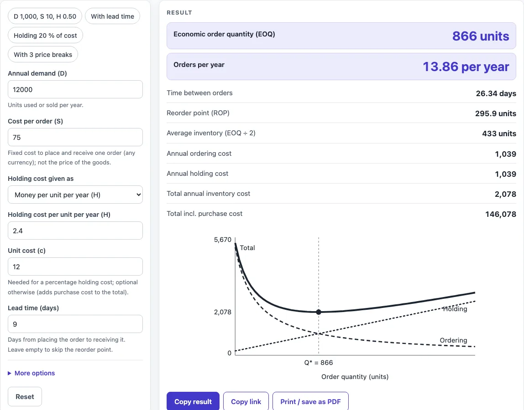This screenshot has height=410, width=524.
Task: Select the 'Holding 20 % of cost' preset
Action: coord(45,36)
